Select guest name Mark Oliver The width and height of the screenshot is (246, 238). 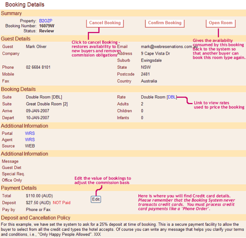pyautogui.click(x=36, y=46)
